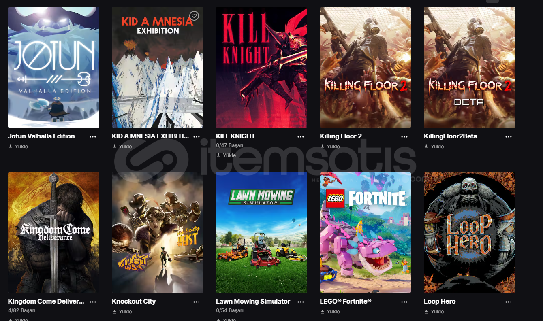Select the KillingFloor2Beta cover image
This screenshot has height=321, width=543.
[x=469, y=67]
